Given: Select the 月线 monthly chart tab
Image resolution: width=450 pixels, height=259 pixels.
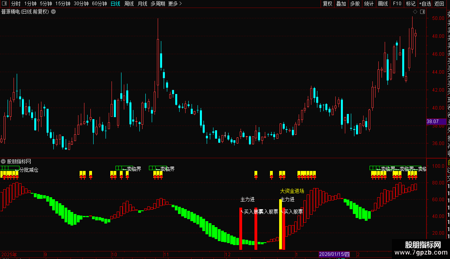Looking at the screenshot, I should click(x=142, y=4).
